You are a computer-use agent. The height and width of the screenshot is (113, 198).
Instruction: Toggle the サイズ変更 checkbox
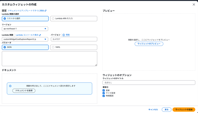103,93
